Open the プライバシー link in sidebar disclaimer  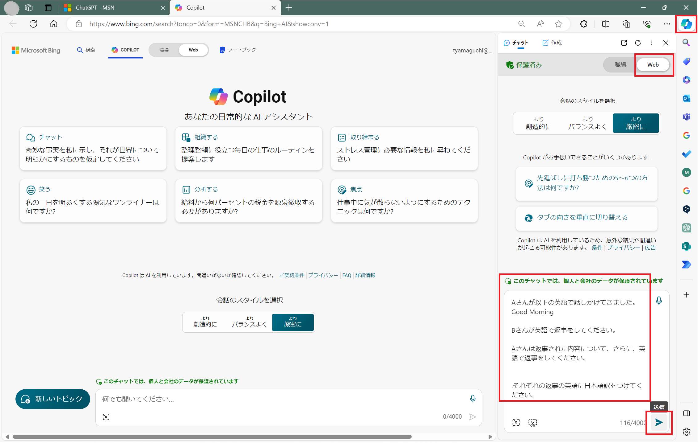[x=623, y=248]
